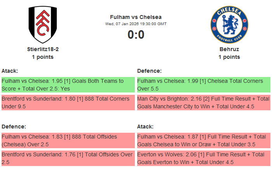This screenshot has width=272, height=178.
Task: Select Brentford vs Sunderland Total Corners Under 9.5 bet
Action: (68, 103)
